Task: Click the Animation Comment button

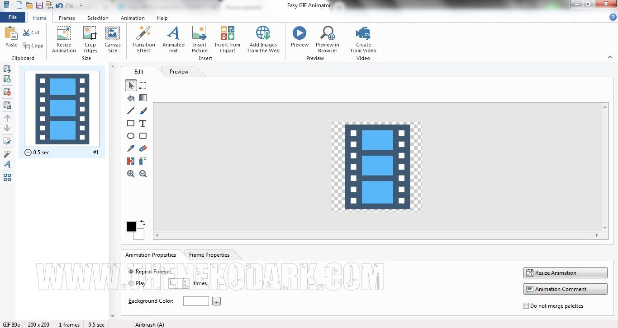Action: click(565, 289)
